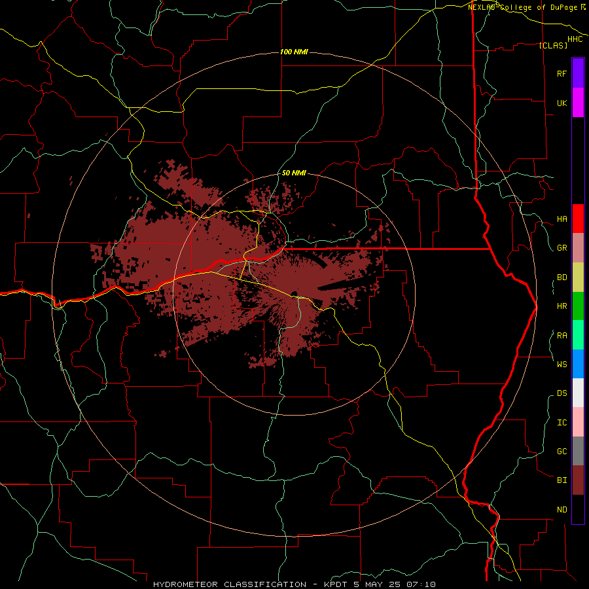This screenshot has width=589, height=589.
Task: Select the GR pink legend swatch
Action: pyautogui.click(x=578, y=248)
